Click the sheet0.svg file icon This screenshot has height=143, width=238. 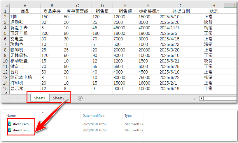tap(9, 124)
